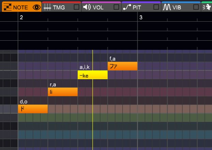This screenshot has height=150, width=212.
Task: Switch to the VOL volume tab
Action: tap(102, 7)
